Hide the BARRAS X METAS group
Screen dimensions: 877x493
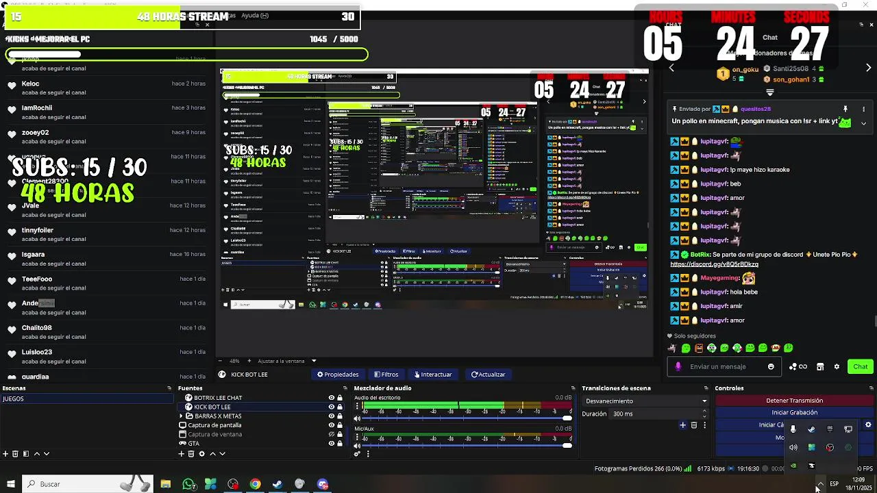point(332,416)
